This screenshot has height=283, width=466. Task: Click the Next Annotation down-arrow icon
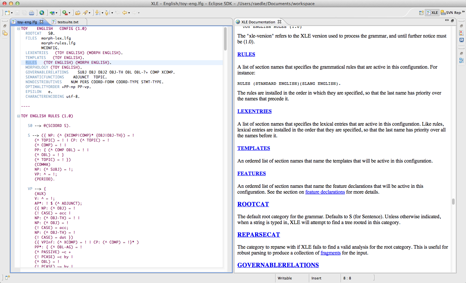97,13
